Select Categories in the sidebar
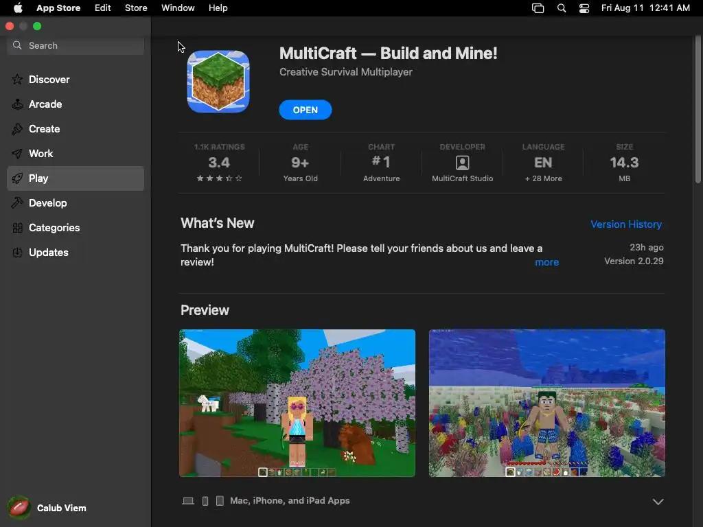The height and width of the screenshot is (527, 703). [76, 228]
